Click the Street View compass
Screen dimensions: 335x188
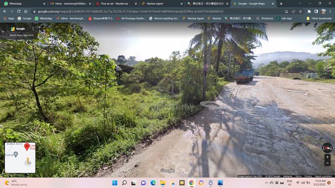(327, 148)
